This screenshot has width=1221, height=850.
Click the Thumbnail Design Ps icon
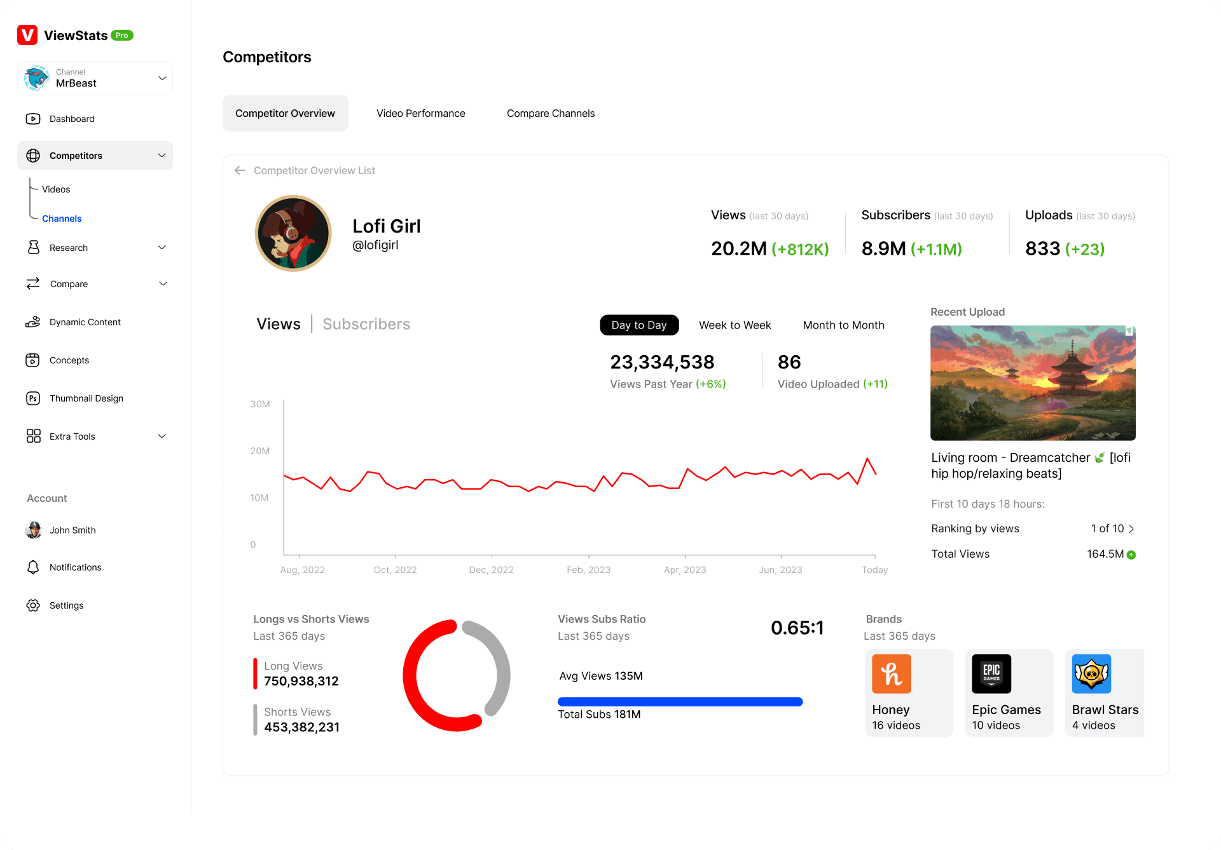point(33,398)
